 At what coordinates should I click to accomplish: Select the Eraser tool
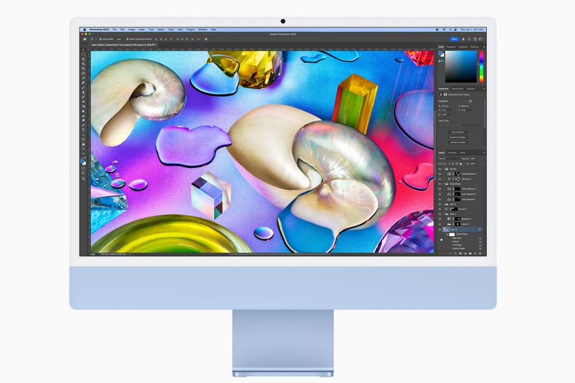(83, 101)
